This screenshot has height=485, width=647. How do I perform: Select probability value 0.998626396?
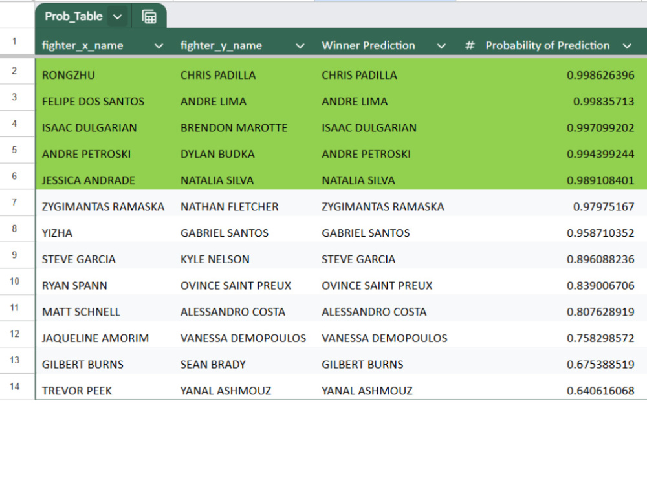click(600, 75)
